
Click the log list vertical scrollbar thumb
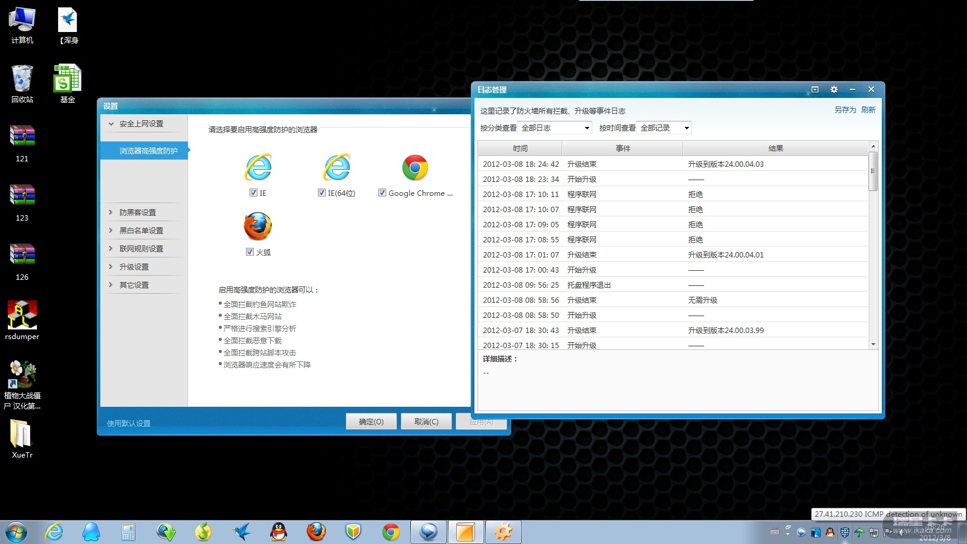tap(873, 171)
